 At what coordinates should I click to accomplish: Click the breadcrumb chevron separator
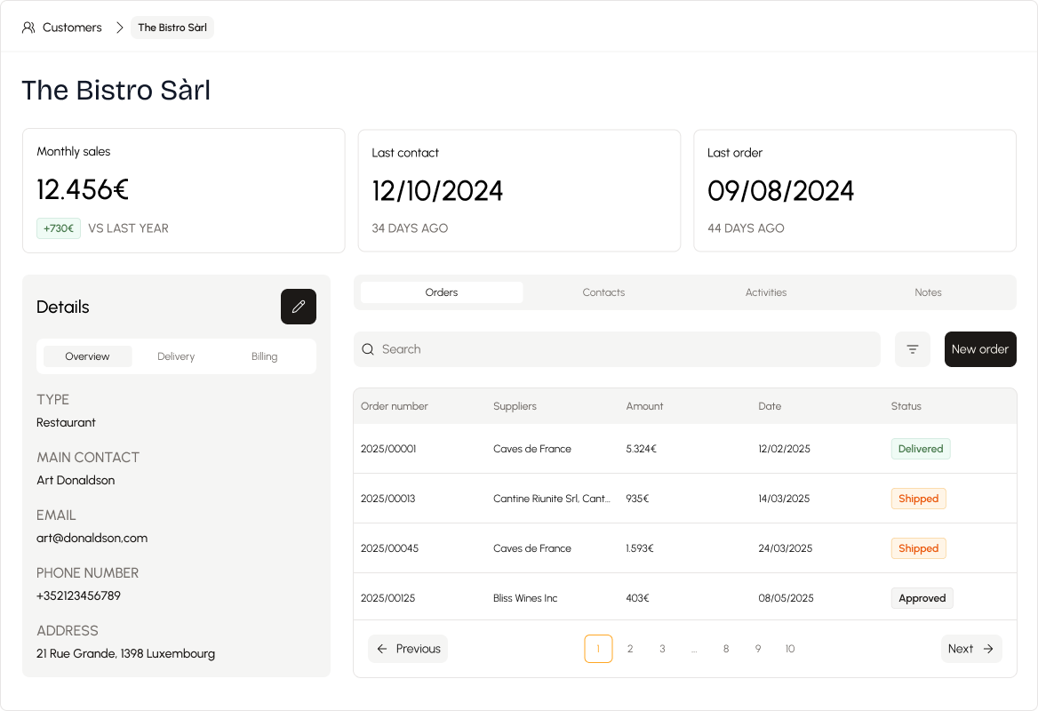(119, 28)
